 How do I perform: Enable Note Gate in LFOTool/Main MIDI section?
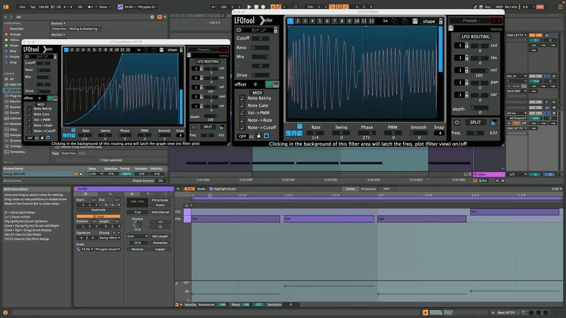click(242, 106)
